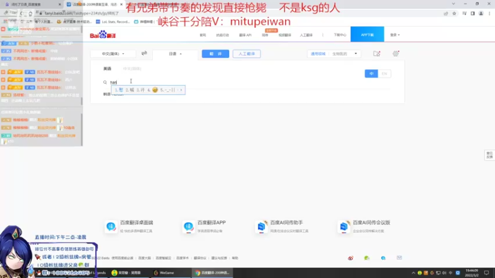
Task: Open Baidu Translate APP icon
Action: pyautogui.click(x=189, y=226)
